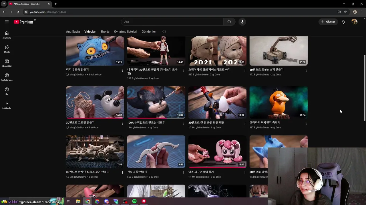The image size is (366, 205).
Task: Open İndirilenler in the sidebar
Action: 7,105
